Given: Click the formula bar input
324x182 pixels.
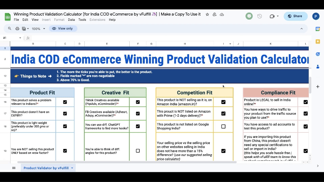Looking at the screenshot, I should [x=171, y=38].
